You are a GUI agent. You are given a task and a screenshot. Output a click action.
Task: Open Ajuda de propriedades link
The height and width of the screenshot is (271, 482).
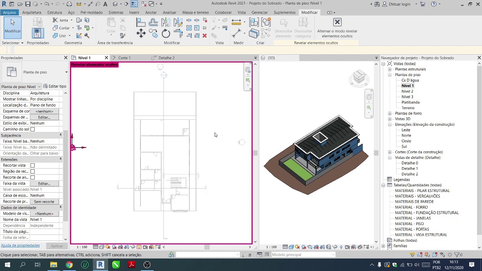click(20, 245)
